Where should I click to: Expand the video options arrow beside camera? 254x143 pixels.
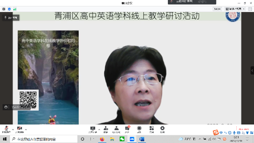coord(26,130)
